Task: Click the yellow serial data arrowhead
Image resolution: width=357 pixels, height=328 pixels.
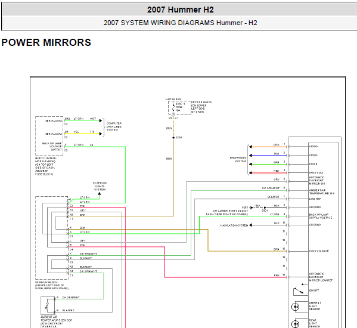Action: point(100,134)
